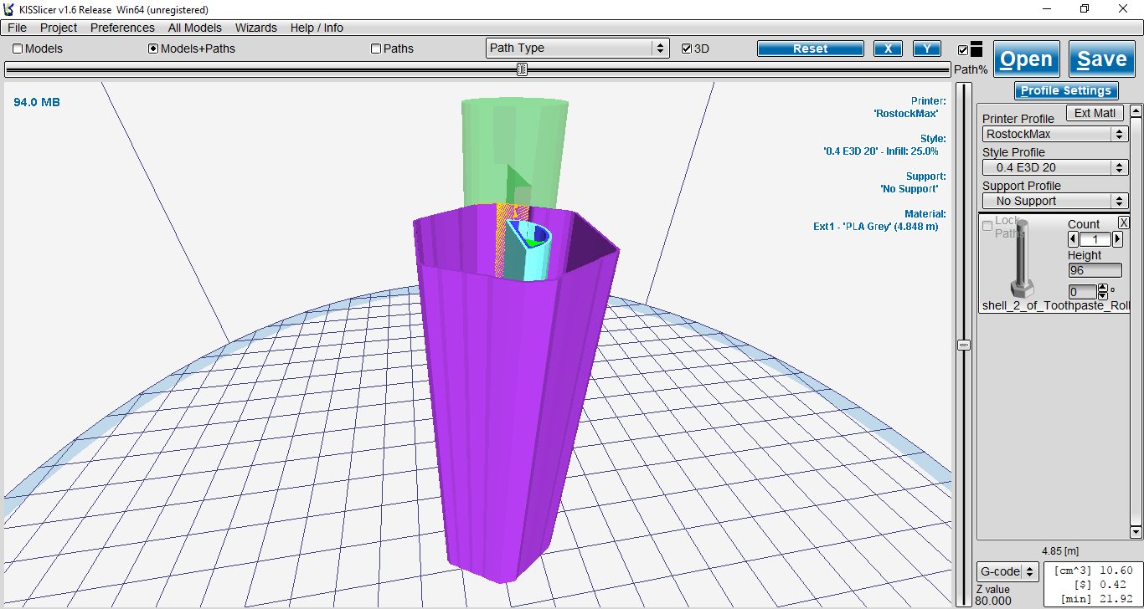Screen dimensions: 1144x609
Task: Open the Support Profile No Support dropdown
Action: 1055,201
